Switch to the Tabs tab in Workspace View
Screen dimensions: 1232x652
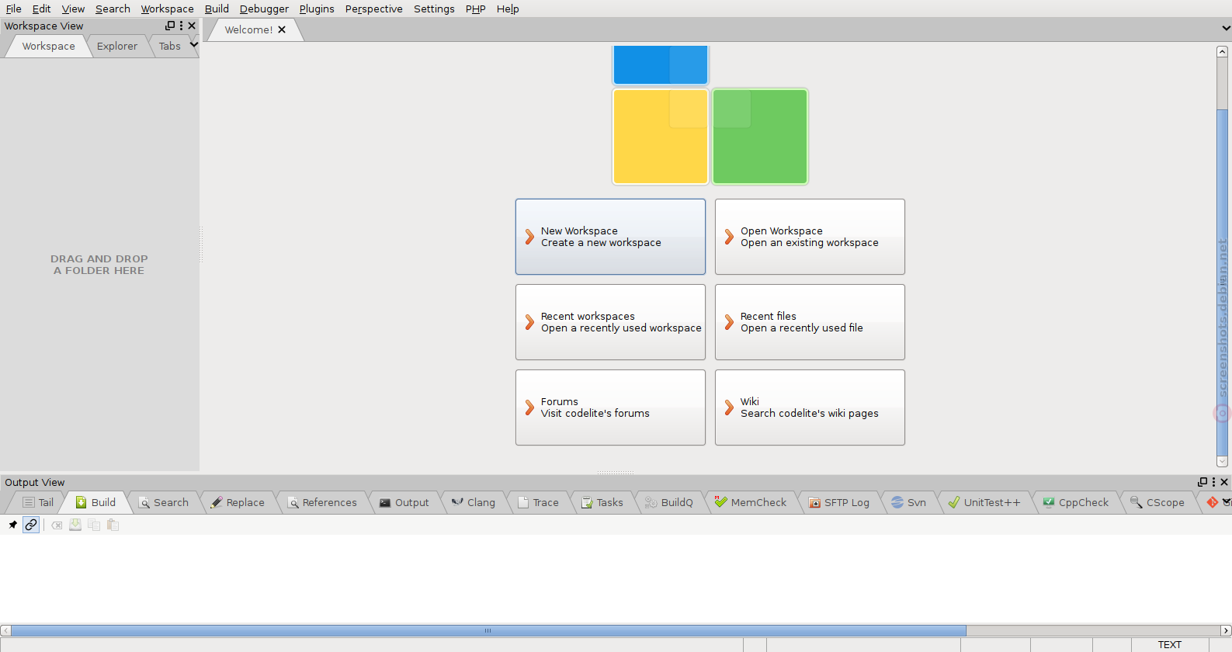pos(170,47)
